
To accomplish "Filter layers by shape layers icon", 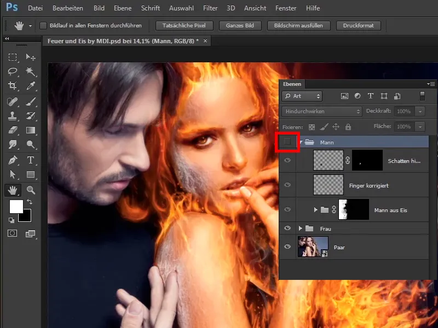I will click(384, 96).
